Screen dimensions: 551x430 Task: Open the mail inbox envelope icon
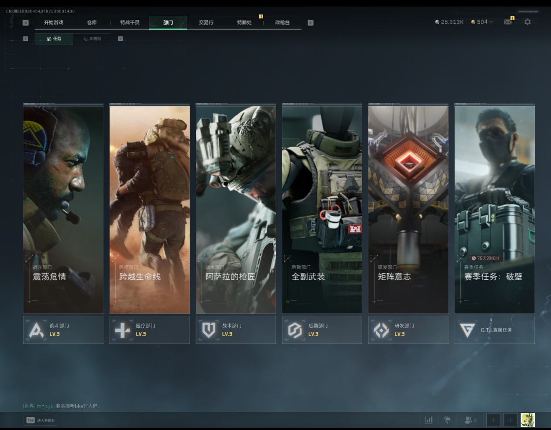508,22
